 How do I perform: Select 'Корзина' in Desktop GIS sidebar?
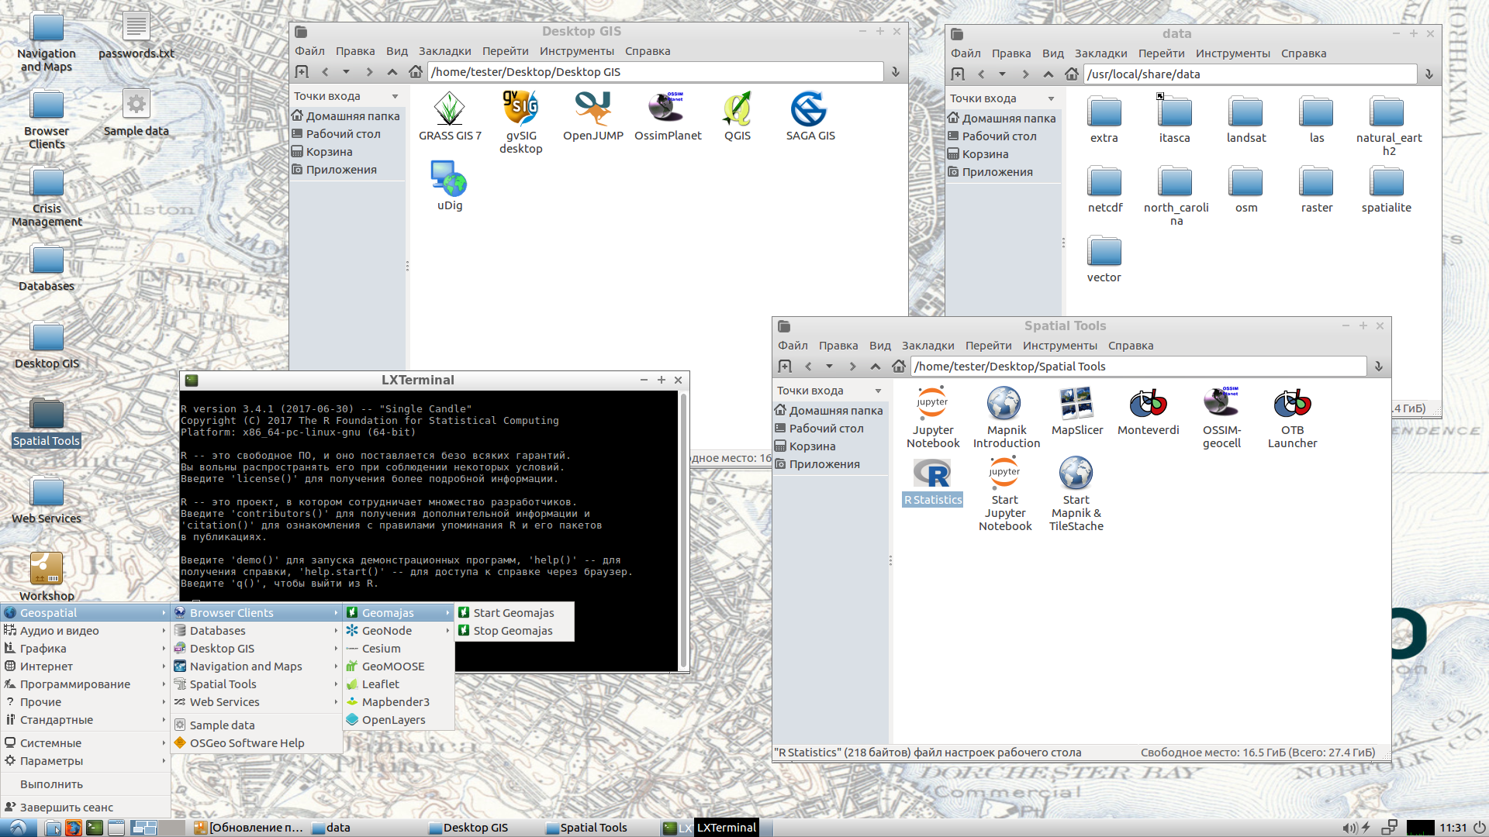pos(347,152)
